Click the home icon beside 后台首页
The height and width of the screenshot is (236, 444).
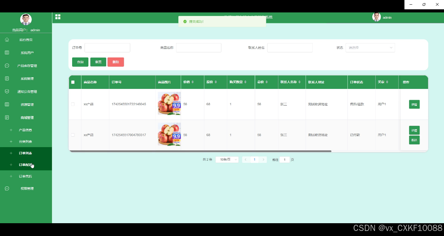pos(7,40)
